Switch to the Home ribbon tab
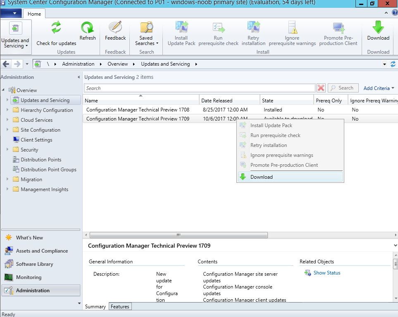 (34, 14)
